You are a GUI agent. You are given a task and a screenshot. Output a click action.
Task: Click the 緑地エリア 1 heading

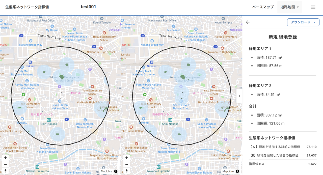pyautogui.click(x=260, y=49)
